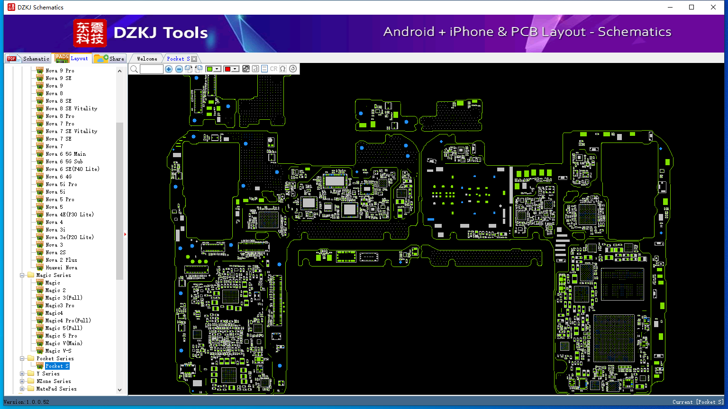Click the Omega resistance icon
The image size is (728, 409).
click(283, 69)
